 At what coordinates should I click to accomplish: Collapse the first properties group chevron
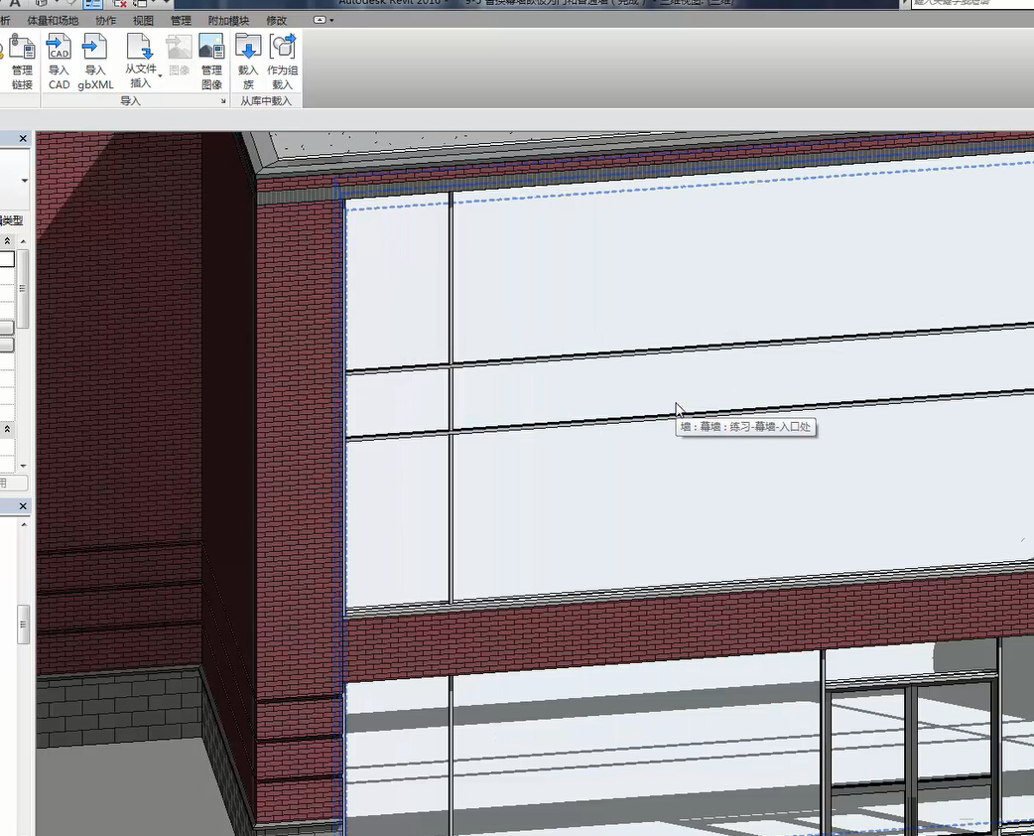click(7, 241)
